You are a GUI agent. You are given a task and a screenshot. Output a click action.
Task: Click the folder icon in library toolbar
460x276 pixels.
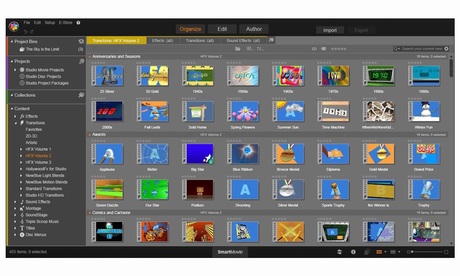coord(238,49)
